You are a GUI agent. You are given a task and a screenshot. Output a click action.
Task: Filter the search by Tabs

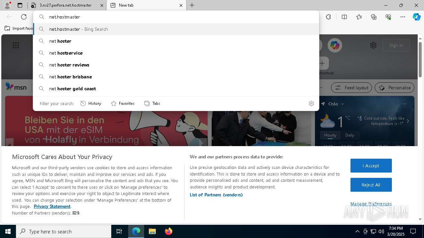tap(152, 103)
